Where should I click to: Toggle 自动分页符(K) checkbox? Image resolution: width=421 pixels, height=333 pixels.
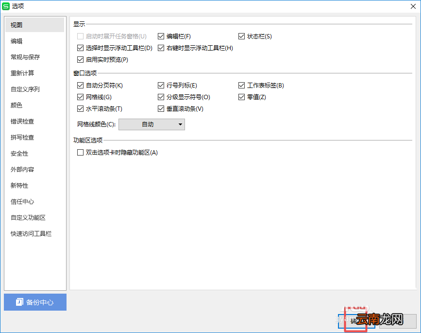[80, 86]
